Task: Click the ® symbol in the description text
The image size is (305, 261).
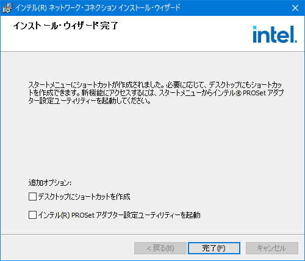Action: point(239,93)
